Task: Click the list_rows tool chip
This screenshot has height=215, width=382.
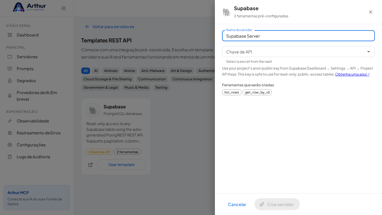Action: 232,92
